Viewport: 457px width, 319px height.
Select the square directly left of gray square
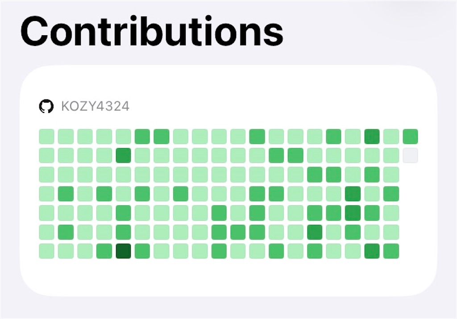[391, 156]
